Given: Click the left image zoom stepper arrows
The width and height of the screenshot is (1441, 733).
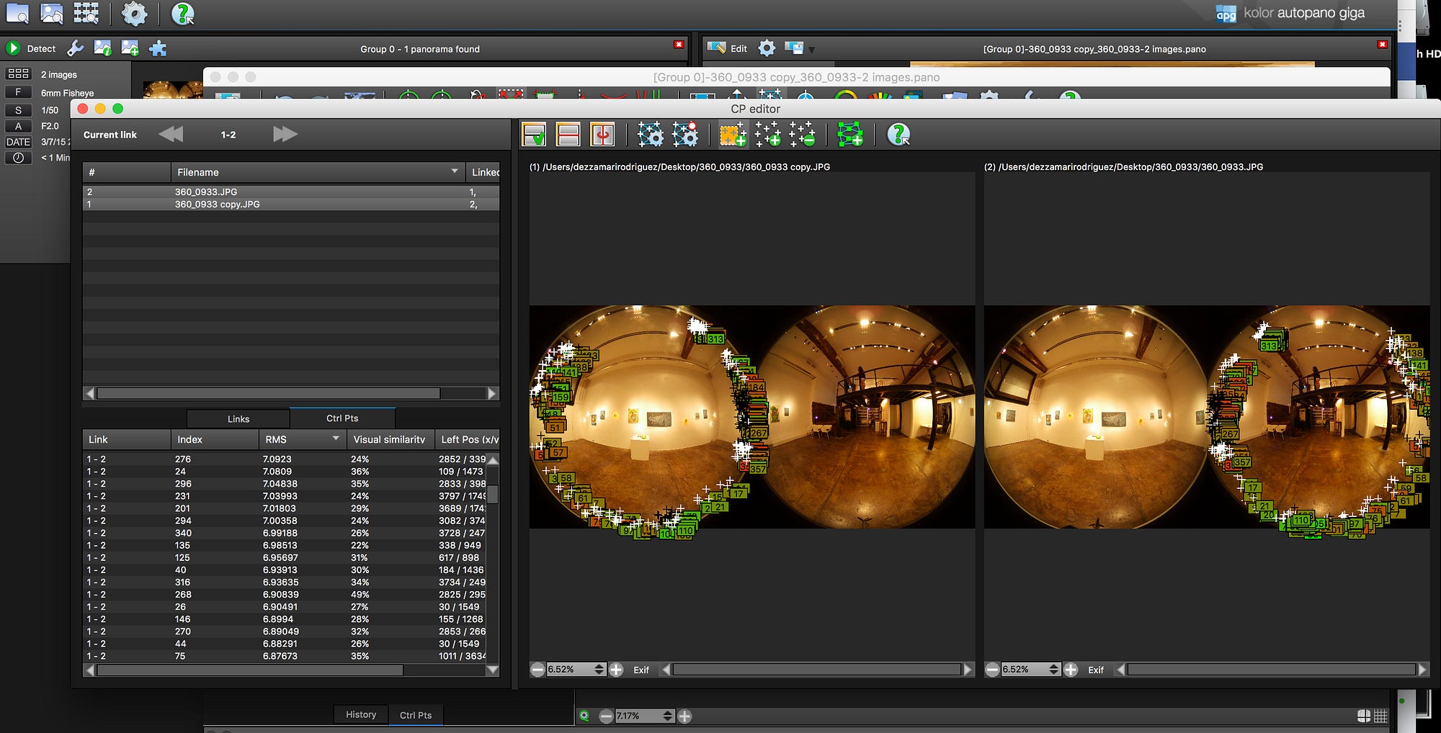Looking at the screenshot, I should [599, 670].
